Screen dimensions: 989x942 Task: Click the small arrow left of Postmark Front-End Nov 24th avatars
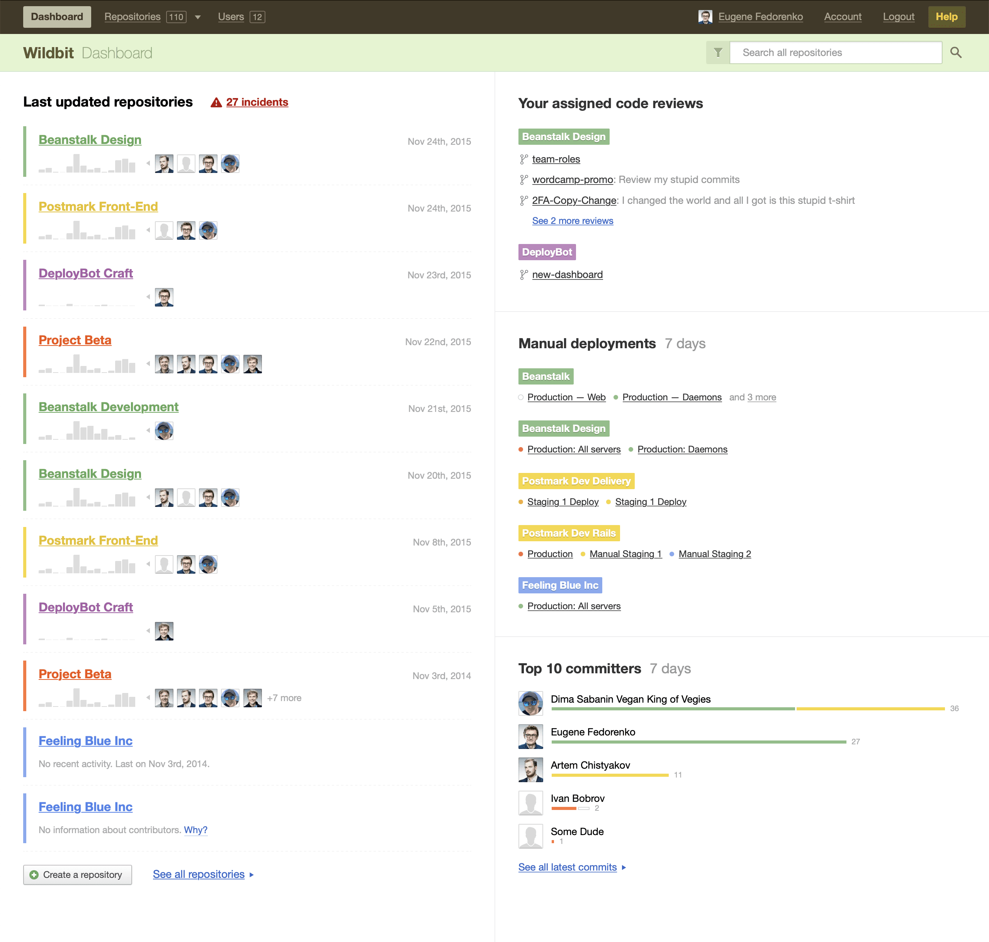tap(148, 230)
